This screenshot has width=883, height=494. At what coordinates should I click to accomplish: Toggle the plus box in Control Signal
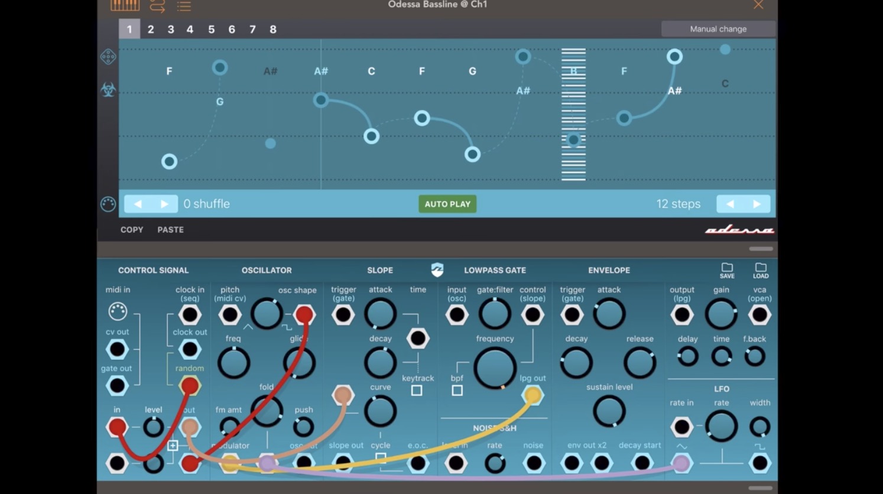click(173, 446)
